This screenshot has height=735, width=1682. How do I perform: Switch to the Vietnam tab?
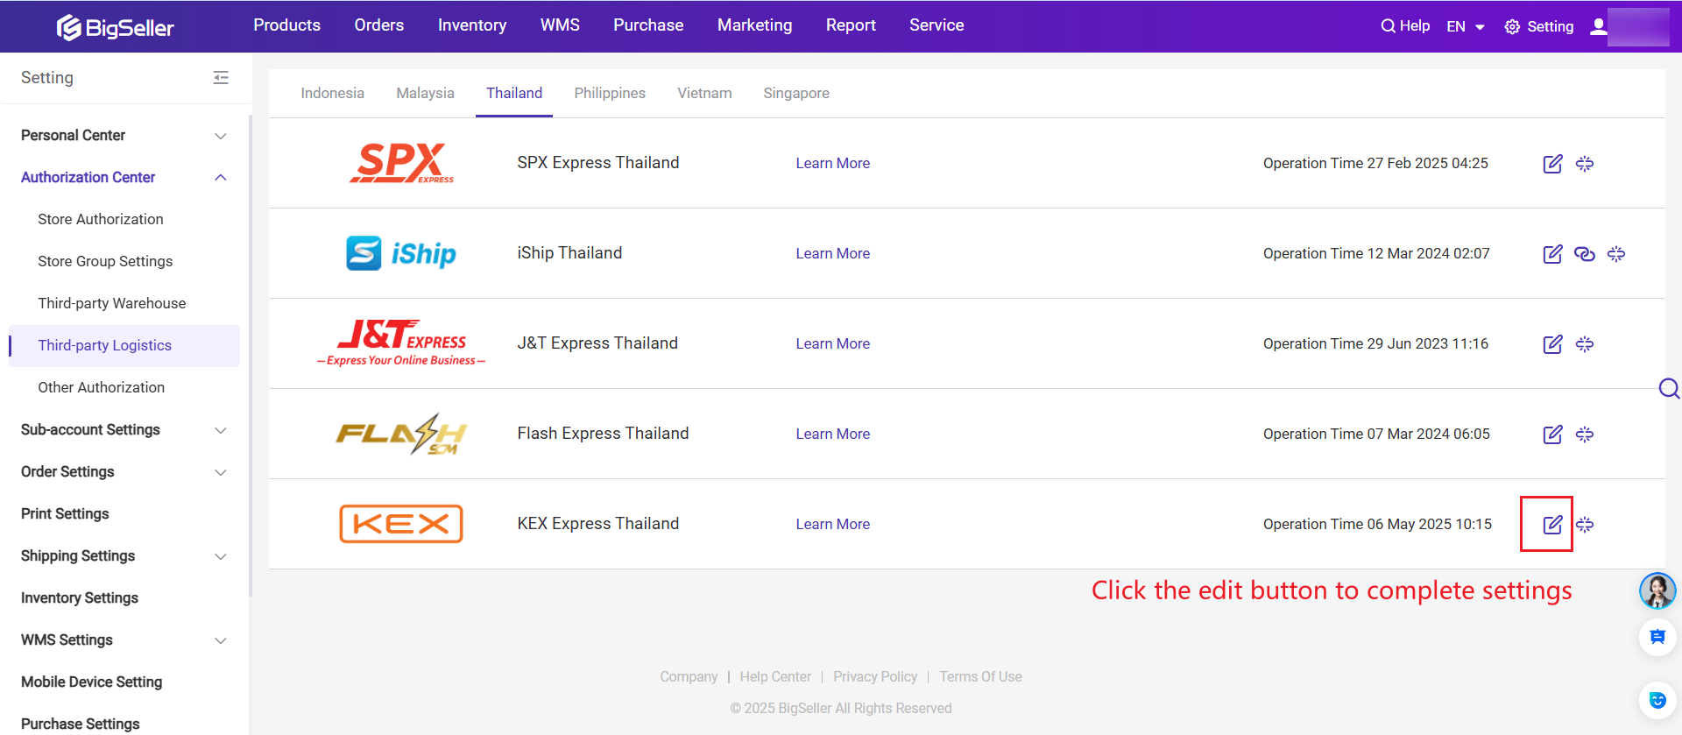[x=704, y=93]
